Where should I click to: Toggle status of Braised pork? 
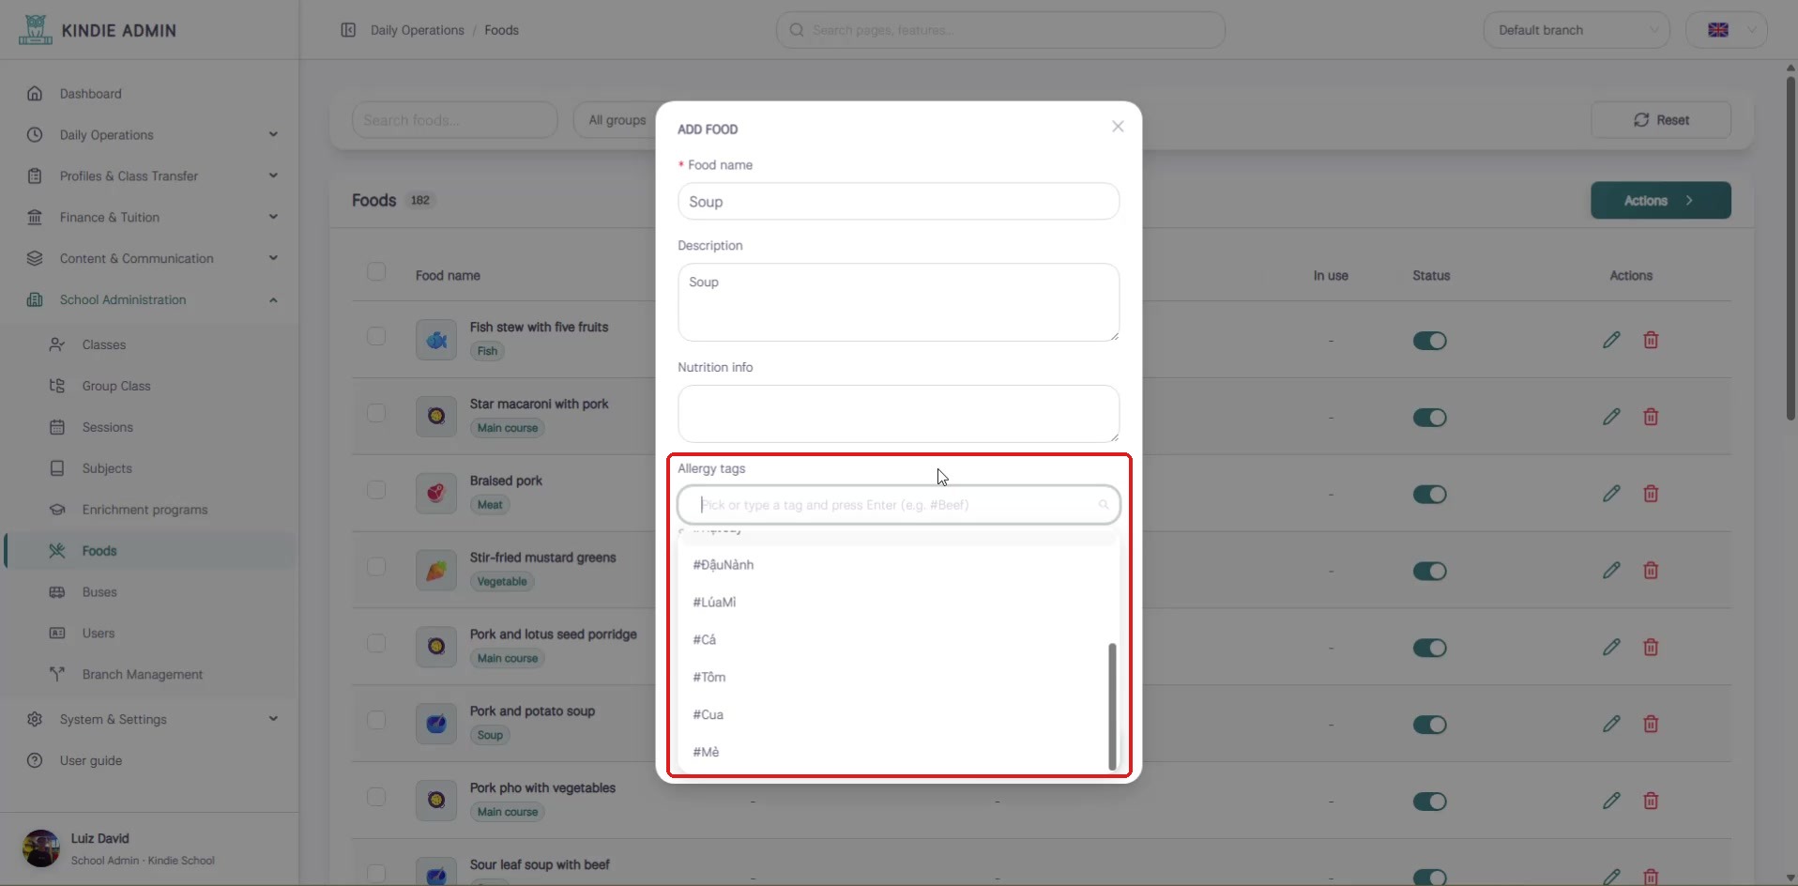pyautogui.click(x=1430, y=495)
